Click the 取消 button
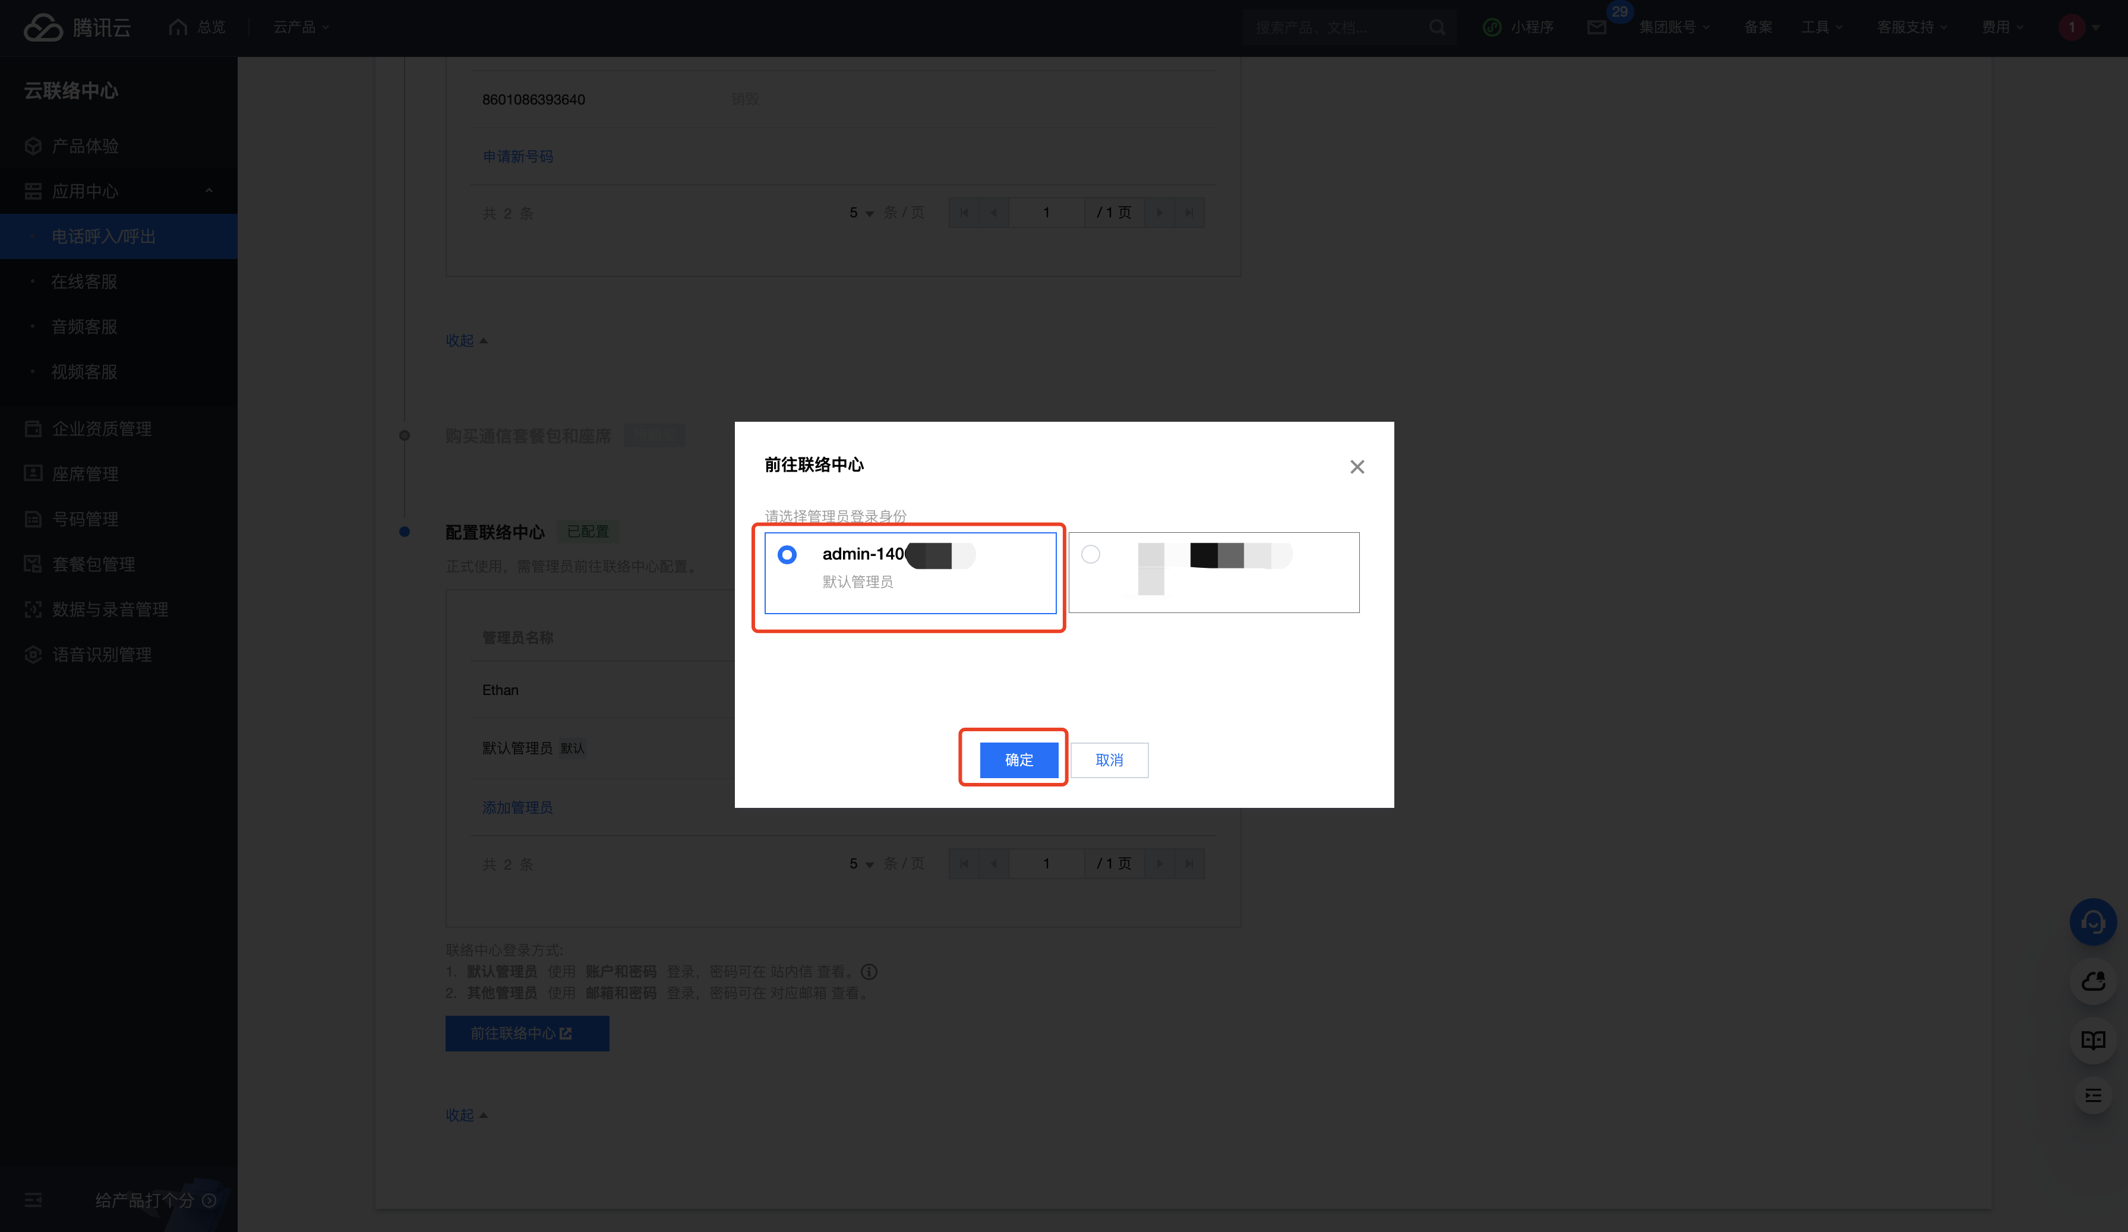The height and width of the screenshot is (1232, 2128). (x=1109, y=760)
